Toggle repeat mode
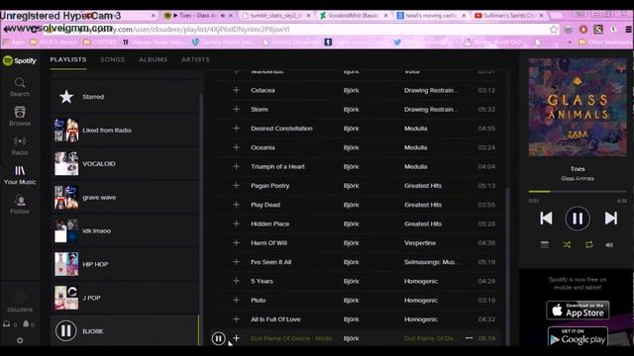The height and width of the screenshot is (356, 634). tap(588, 244)
